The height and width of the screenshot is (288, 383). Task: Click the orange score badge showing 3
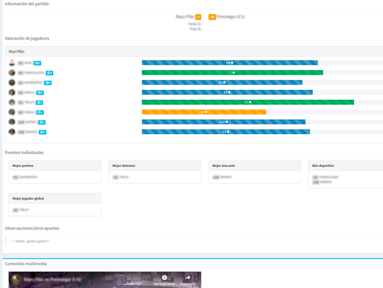point(198,17)
